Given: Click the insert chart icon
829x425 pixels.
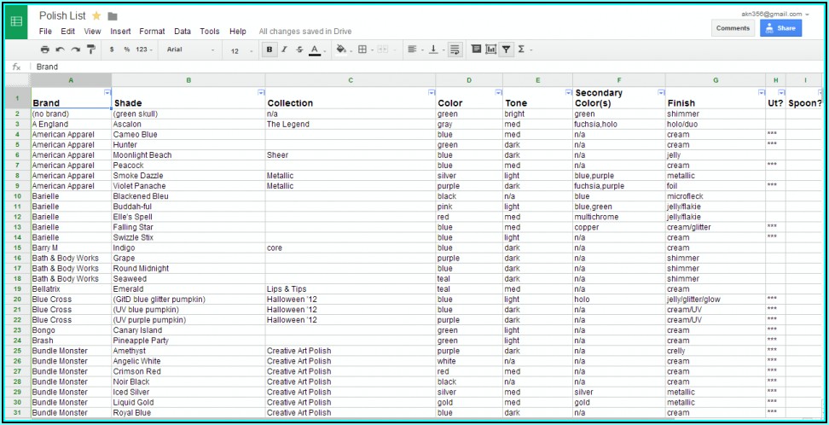Looking at the screenshot, I should (491, 49).
